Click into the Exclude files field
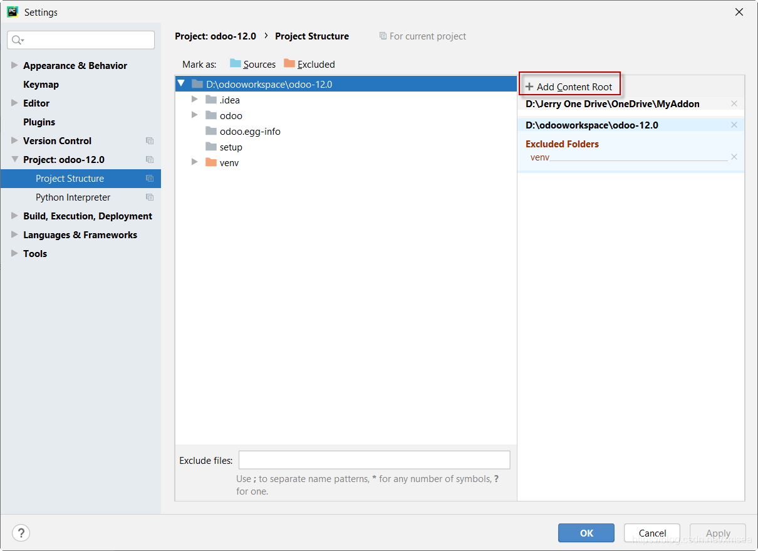The width and height of the screenshot is (758, 551). (375, 460)
